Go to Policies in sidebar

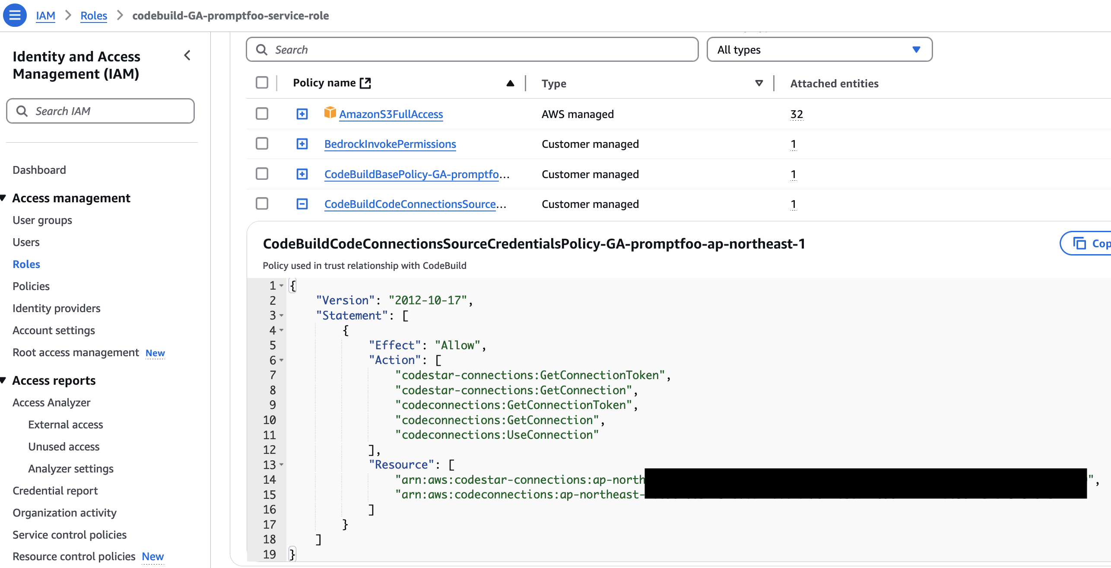coord(31,286)
